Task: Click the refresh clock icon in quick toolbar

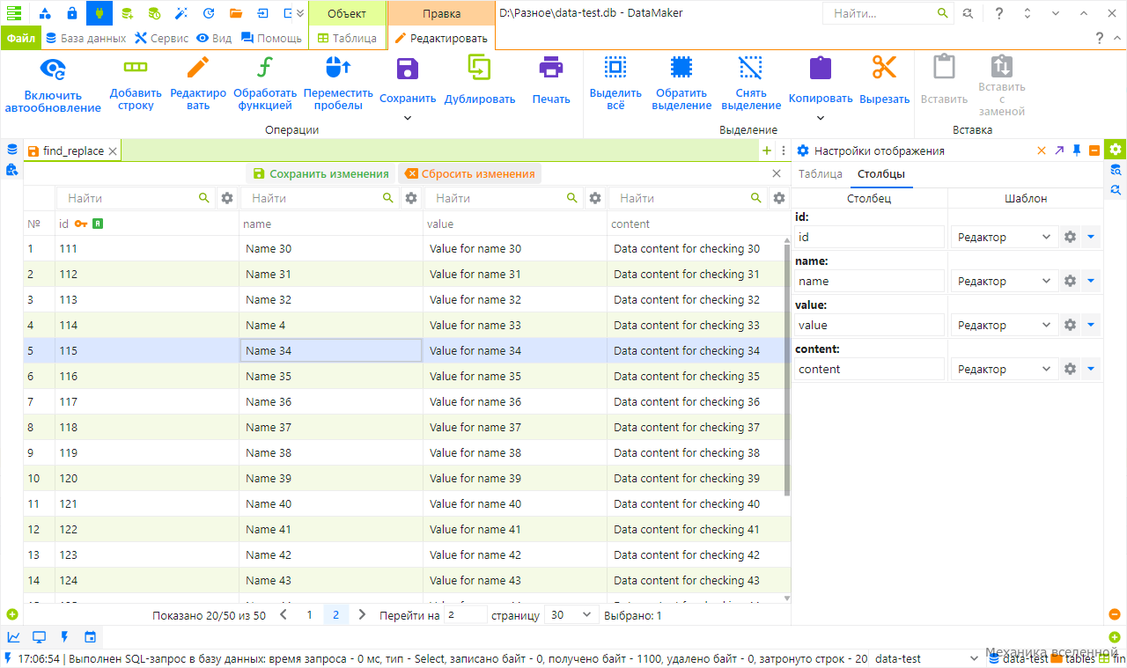Action: (209, 13)
